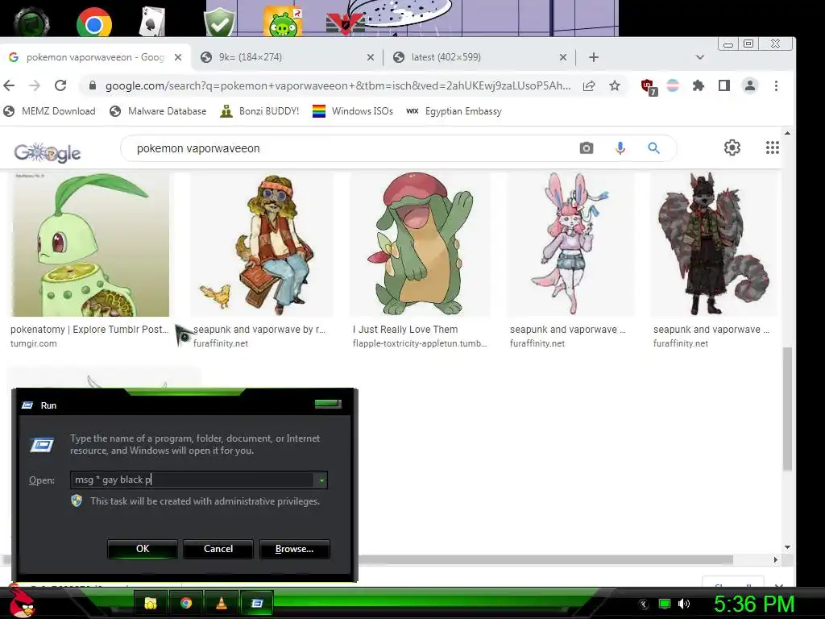Click the share page icon in address bar
The height and width of the screenshot is (619, 825).
click(589, 85)
